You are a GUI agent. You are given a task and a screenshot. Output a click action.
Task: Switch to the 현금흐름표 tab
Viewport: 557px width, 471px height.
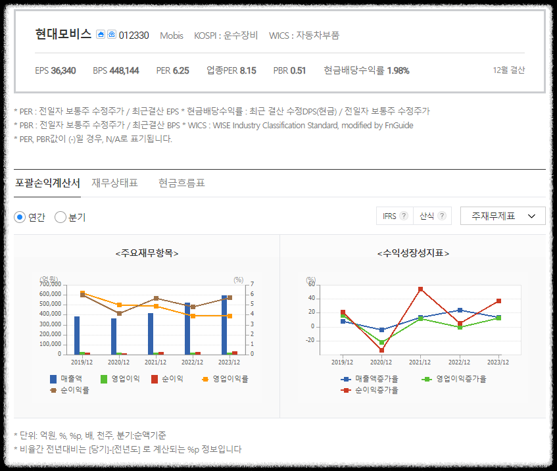pyautogui.click(x=182, y=183)
